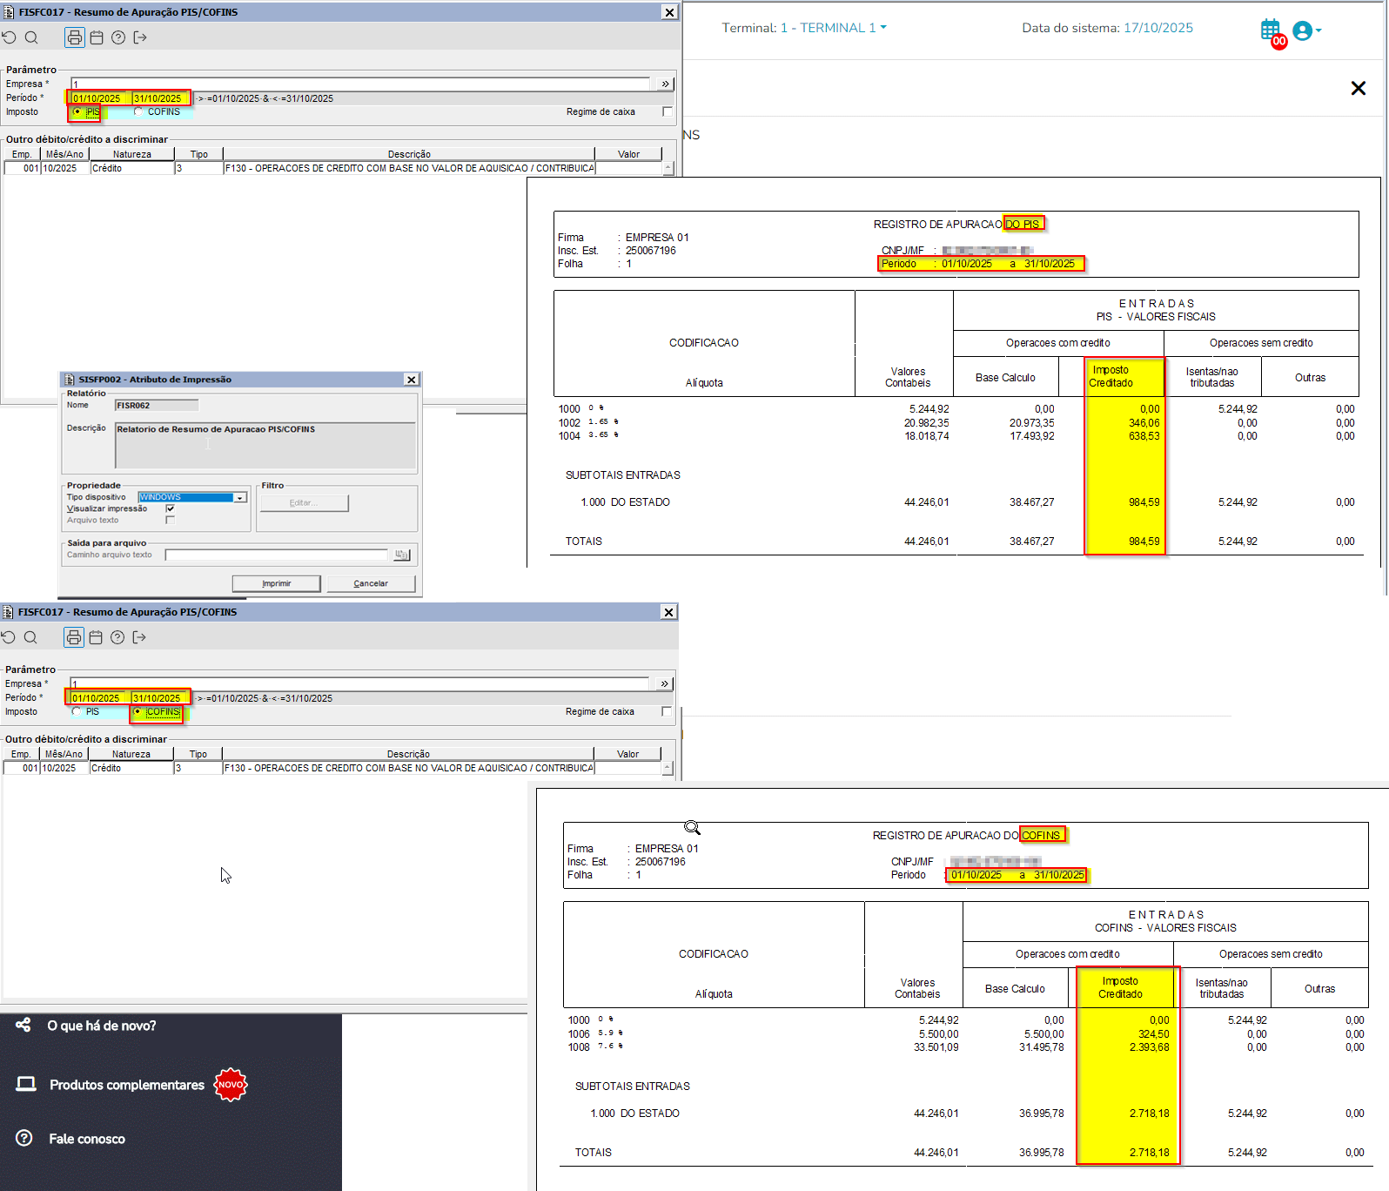This screenshot has height=1191, width=1389.
Task: Click the Cancelar button
Action: click(371, 583)
